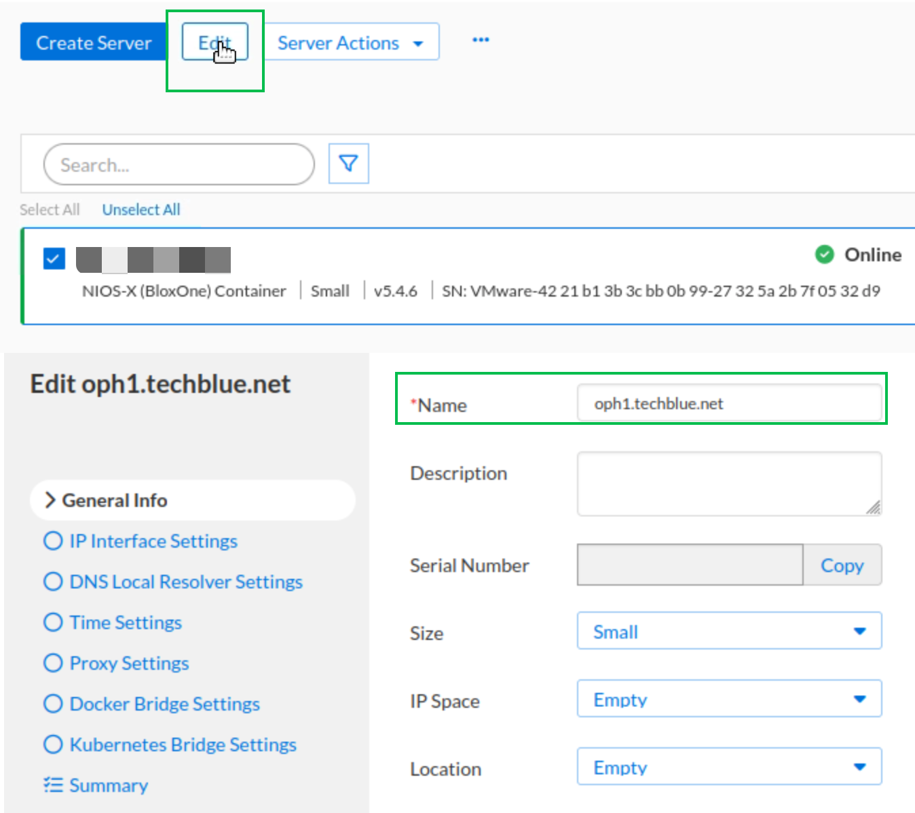This screenshot has width=915, height=813.
Task: Uncheck the server row checkbox
Action: pyautogui.click(x=54, y=259)
